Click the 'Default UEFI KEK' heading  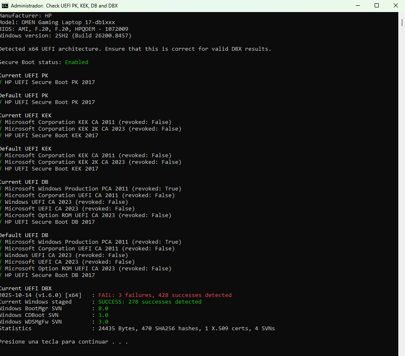[x=26, y=149]
